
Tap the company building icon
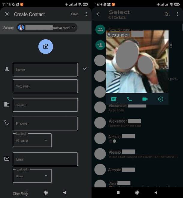[7, 104]
